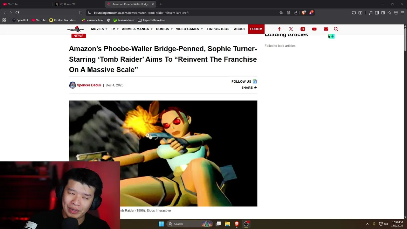Open the Speedtest bookmark
Viewport: 407px width, 229px height.
tap(20, 20)
